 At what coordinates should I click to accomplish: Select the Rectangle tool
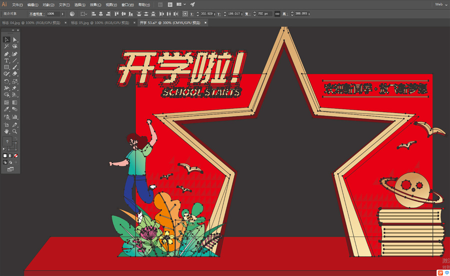(x=6, y=67)
